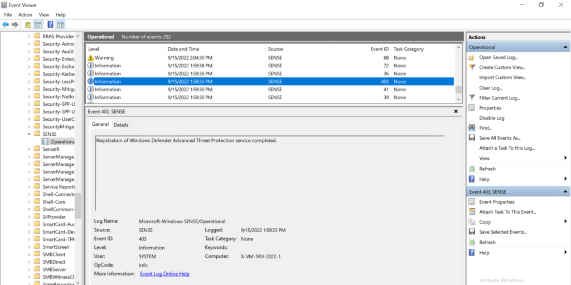Click the Back arrow toolbar icon

click(x=6, y=24)
